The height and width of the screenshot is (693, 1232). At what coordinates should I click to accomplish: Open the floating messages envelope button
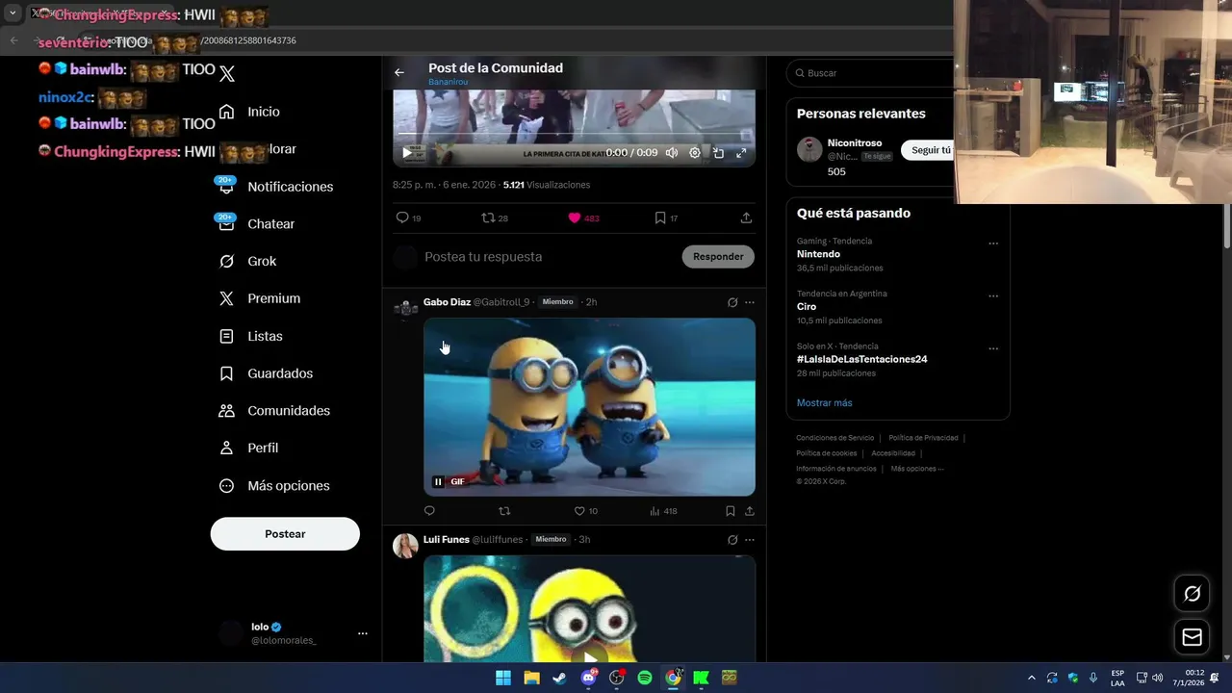click(x=1192, y=637)
